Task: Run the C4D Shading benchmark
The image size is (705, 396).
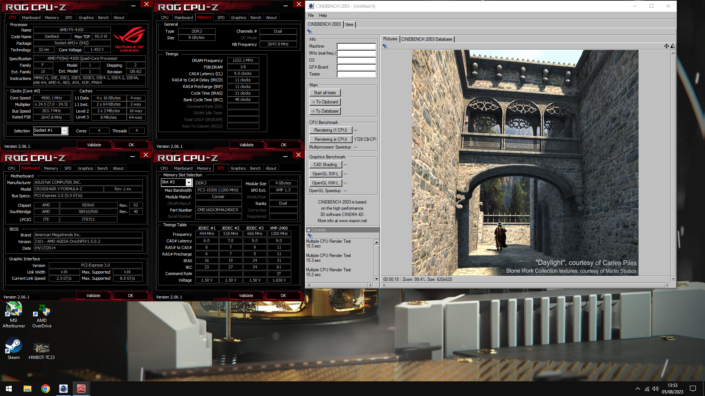Action: coord(325,165)
